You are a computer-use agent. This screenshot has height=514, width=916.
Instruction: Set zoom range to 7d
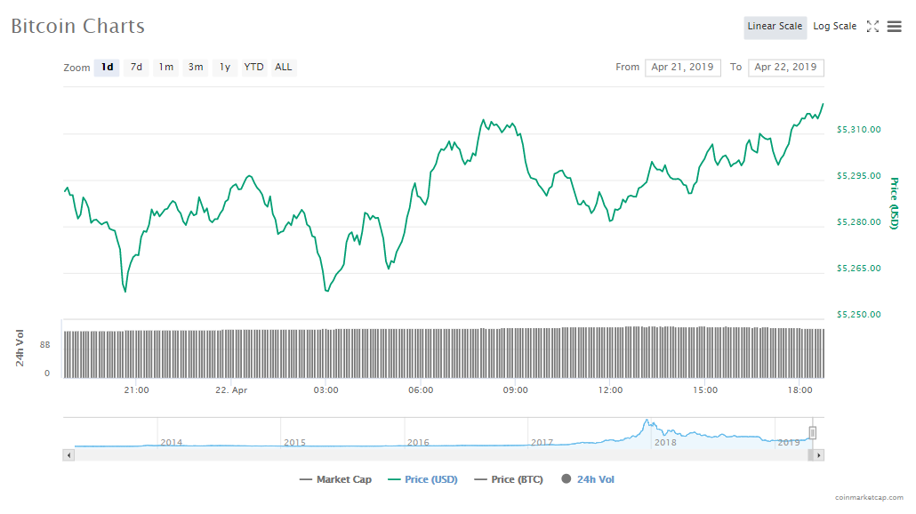coord(136,68)
